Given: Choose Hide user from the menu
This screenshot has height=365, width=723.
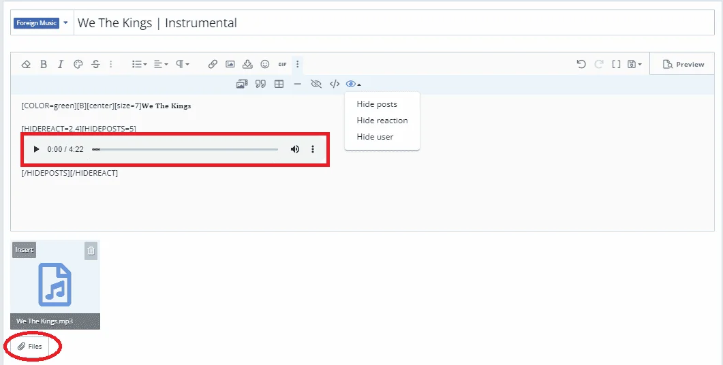Looking at the screenshot, I should pos(375,137).
